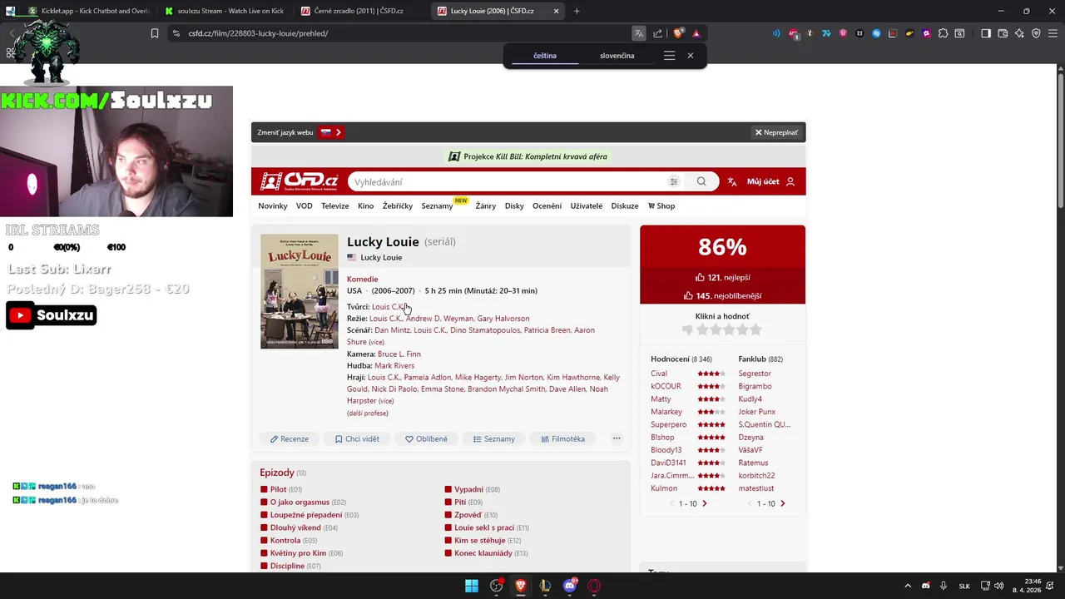Open the browser extensions puzzle icon
The image size is (1065, 599).
point(943,33)
